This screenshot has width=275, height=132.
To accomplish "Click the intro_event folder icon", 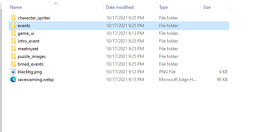I will (x=13, y=41).
